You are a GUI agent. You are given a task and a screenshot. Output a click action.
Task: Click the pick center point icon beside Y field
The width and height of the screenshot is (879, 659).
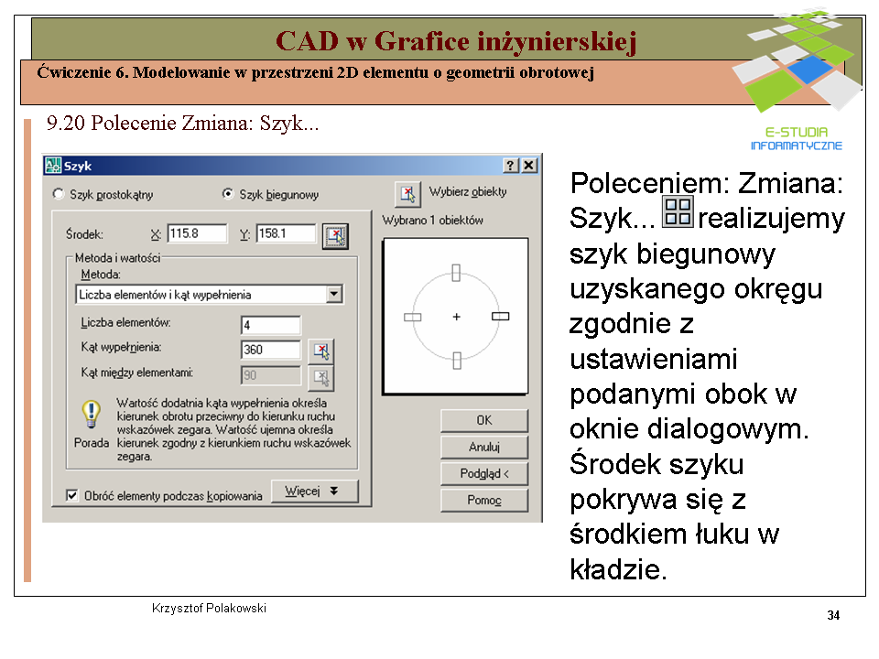point(336,235)
